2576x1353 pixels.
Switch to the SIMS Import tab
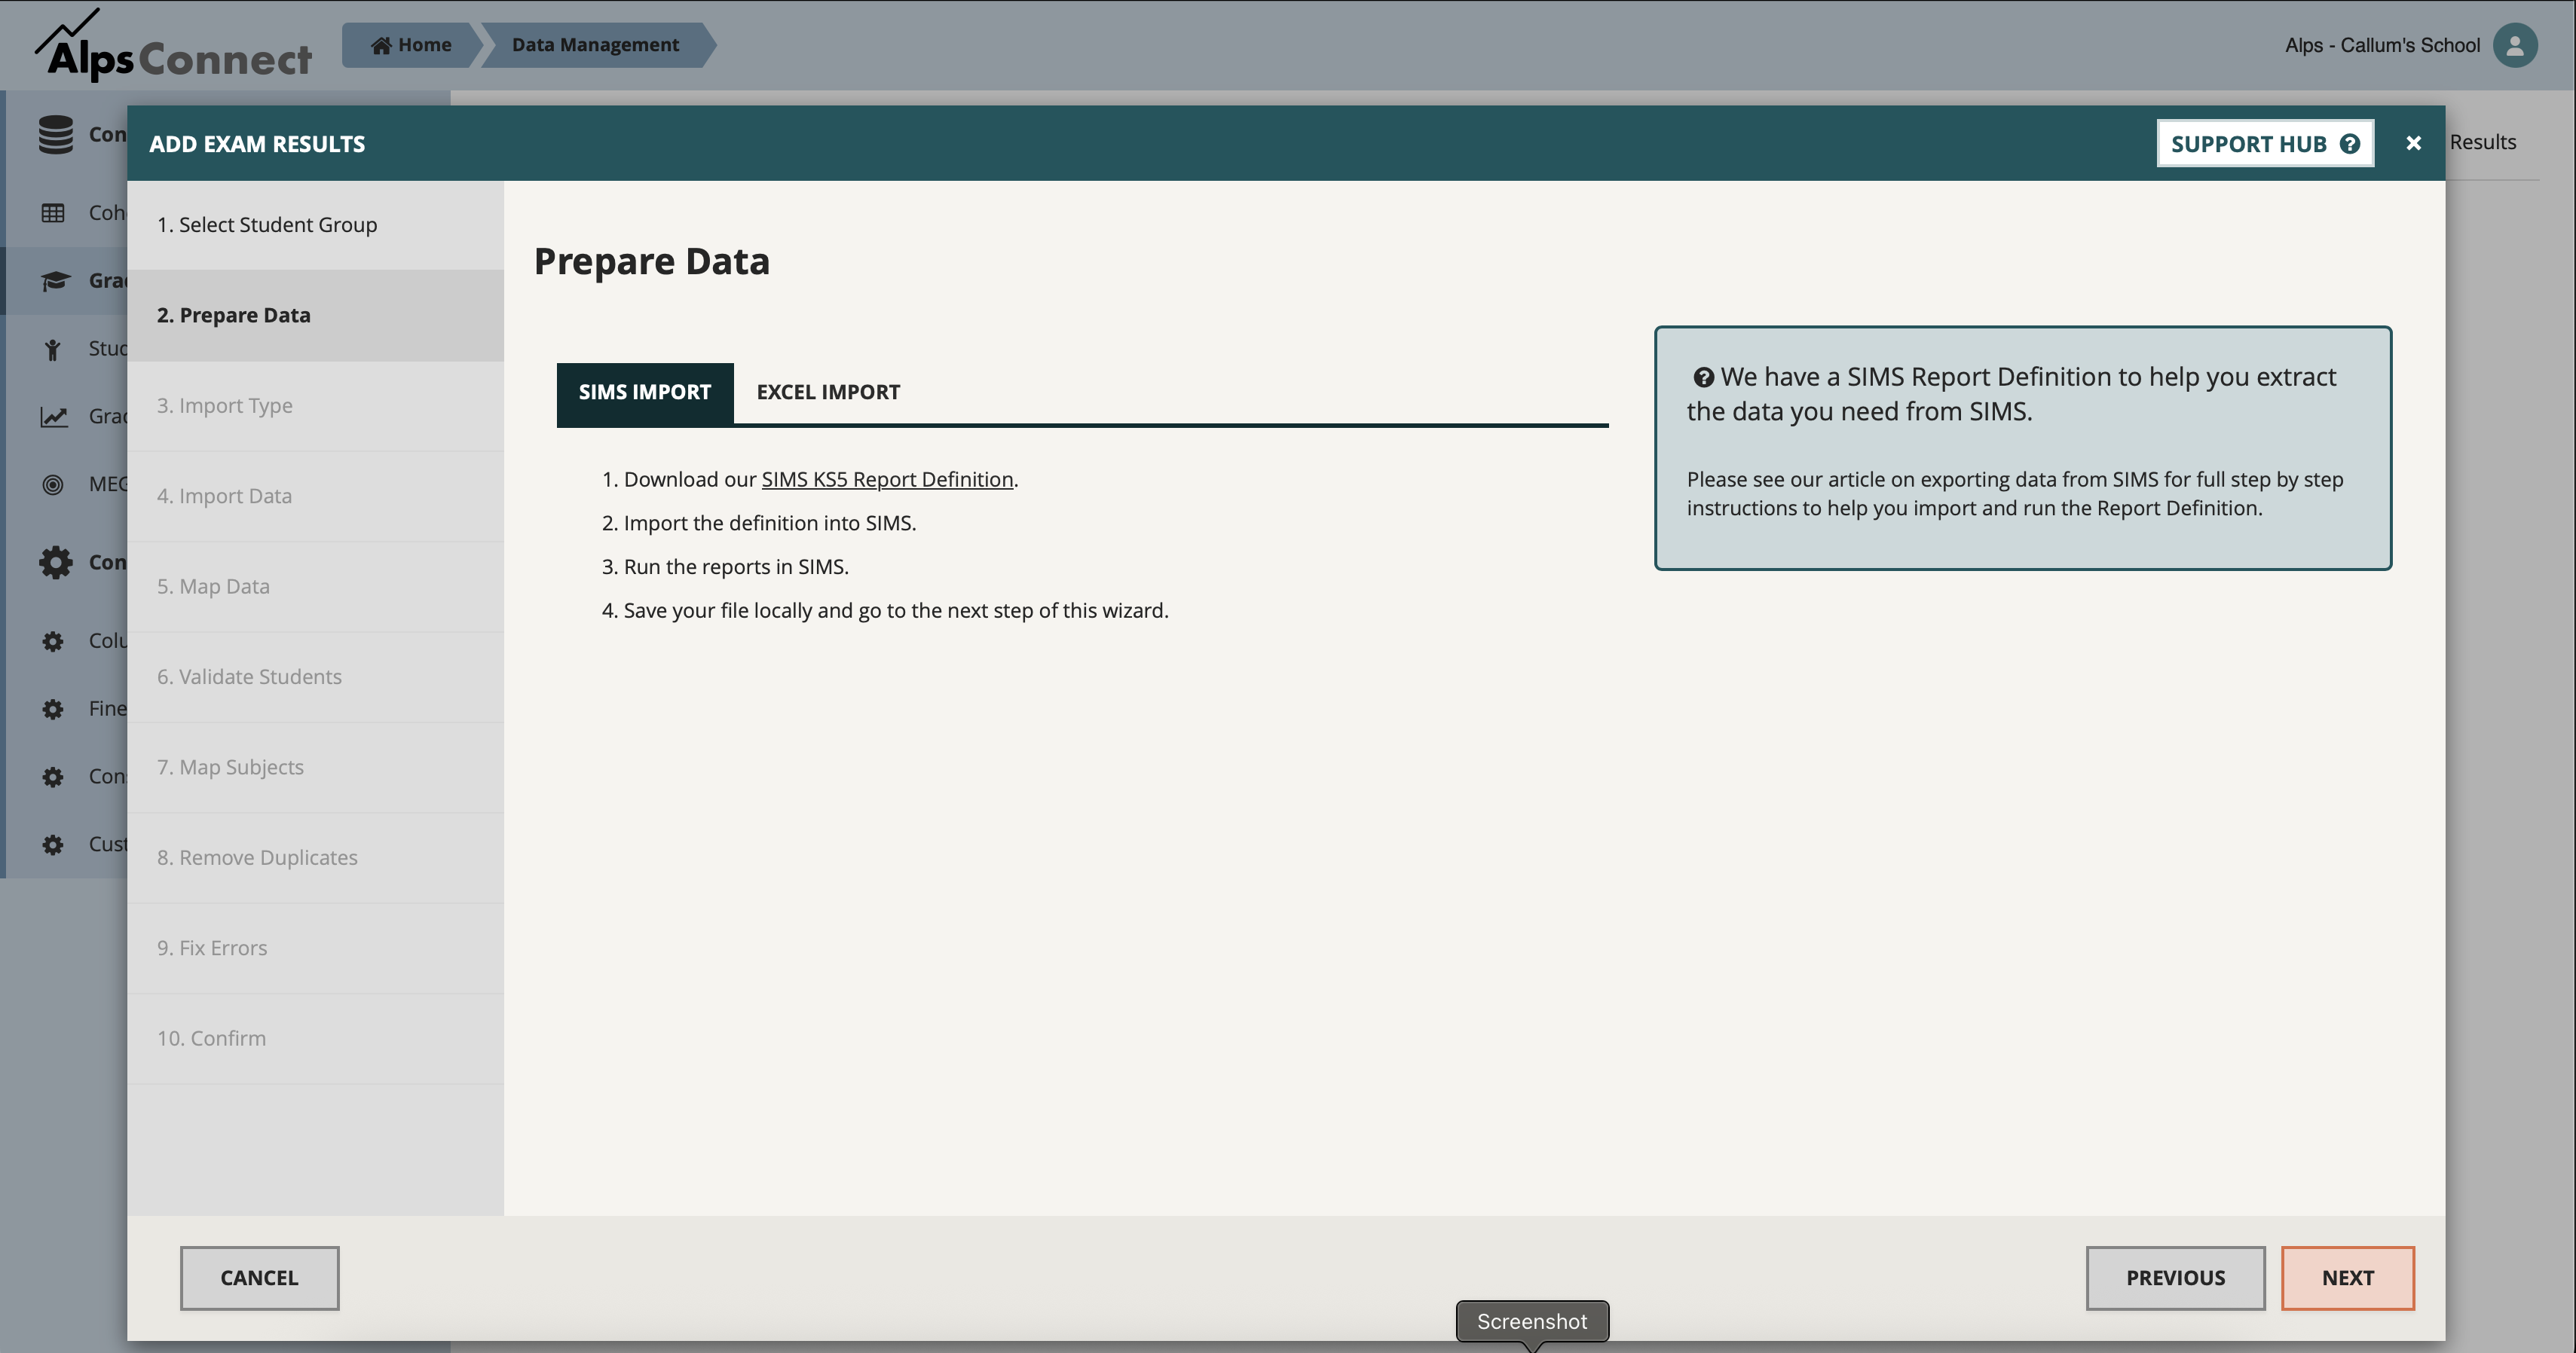pos(645,392)
